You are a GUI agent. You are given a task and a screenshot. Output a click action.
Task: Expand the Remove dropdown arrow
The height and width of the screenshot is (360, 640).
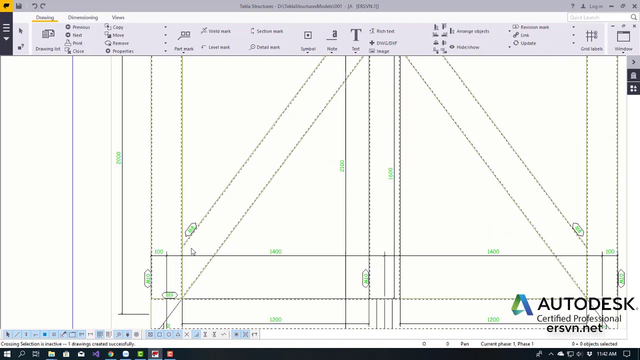click(165, 43)
